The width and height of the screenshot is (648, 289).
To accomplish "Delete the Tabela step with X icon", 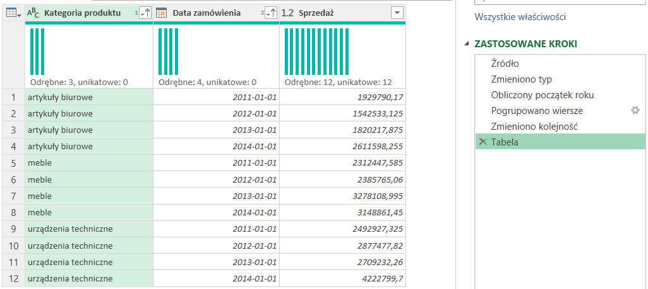I will pyautogui.click(x=483, y=142).
